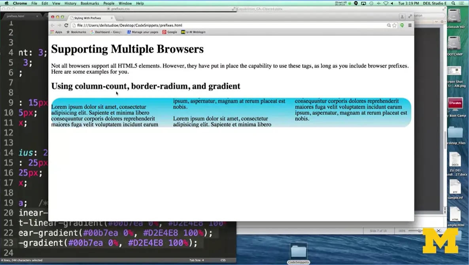Open the Tab Size: 4 selector

pyautogui.click(x=197, y=260)
